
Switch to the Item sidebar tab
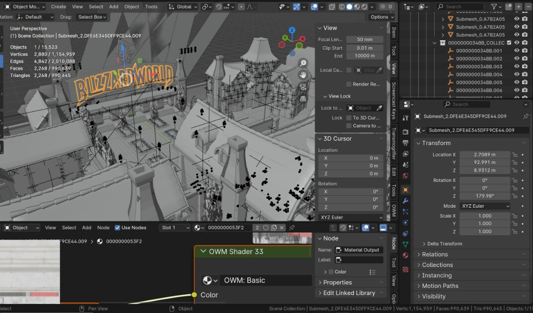coord(393,32)
